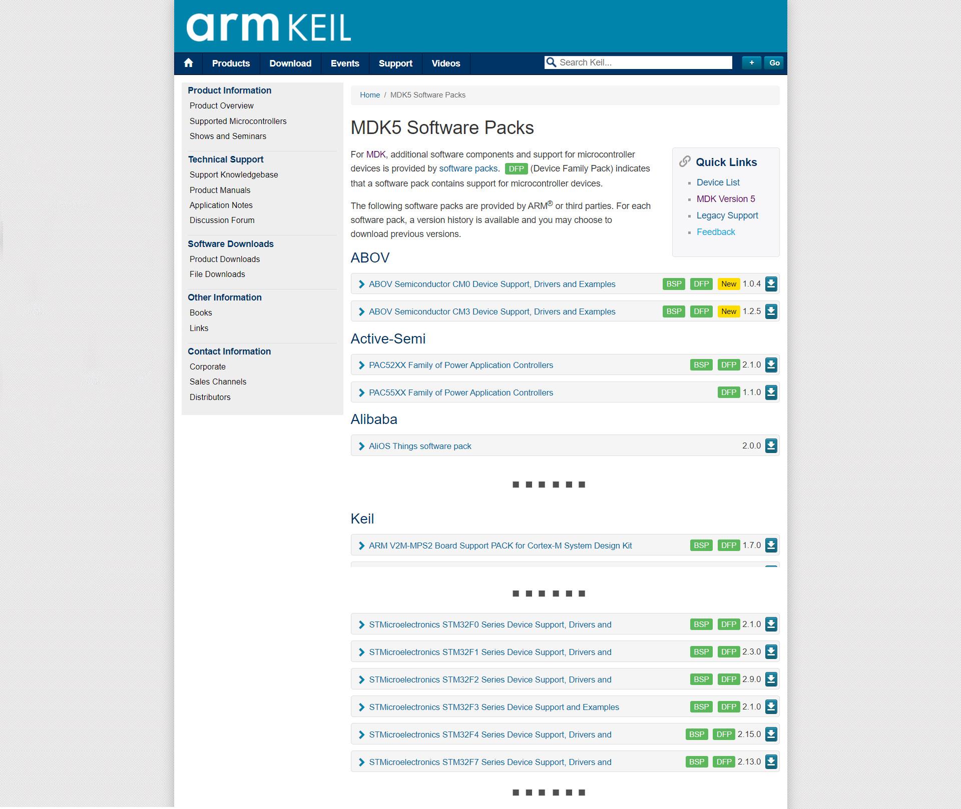Click the DFP badge in intro paragraph

(516, 169)
